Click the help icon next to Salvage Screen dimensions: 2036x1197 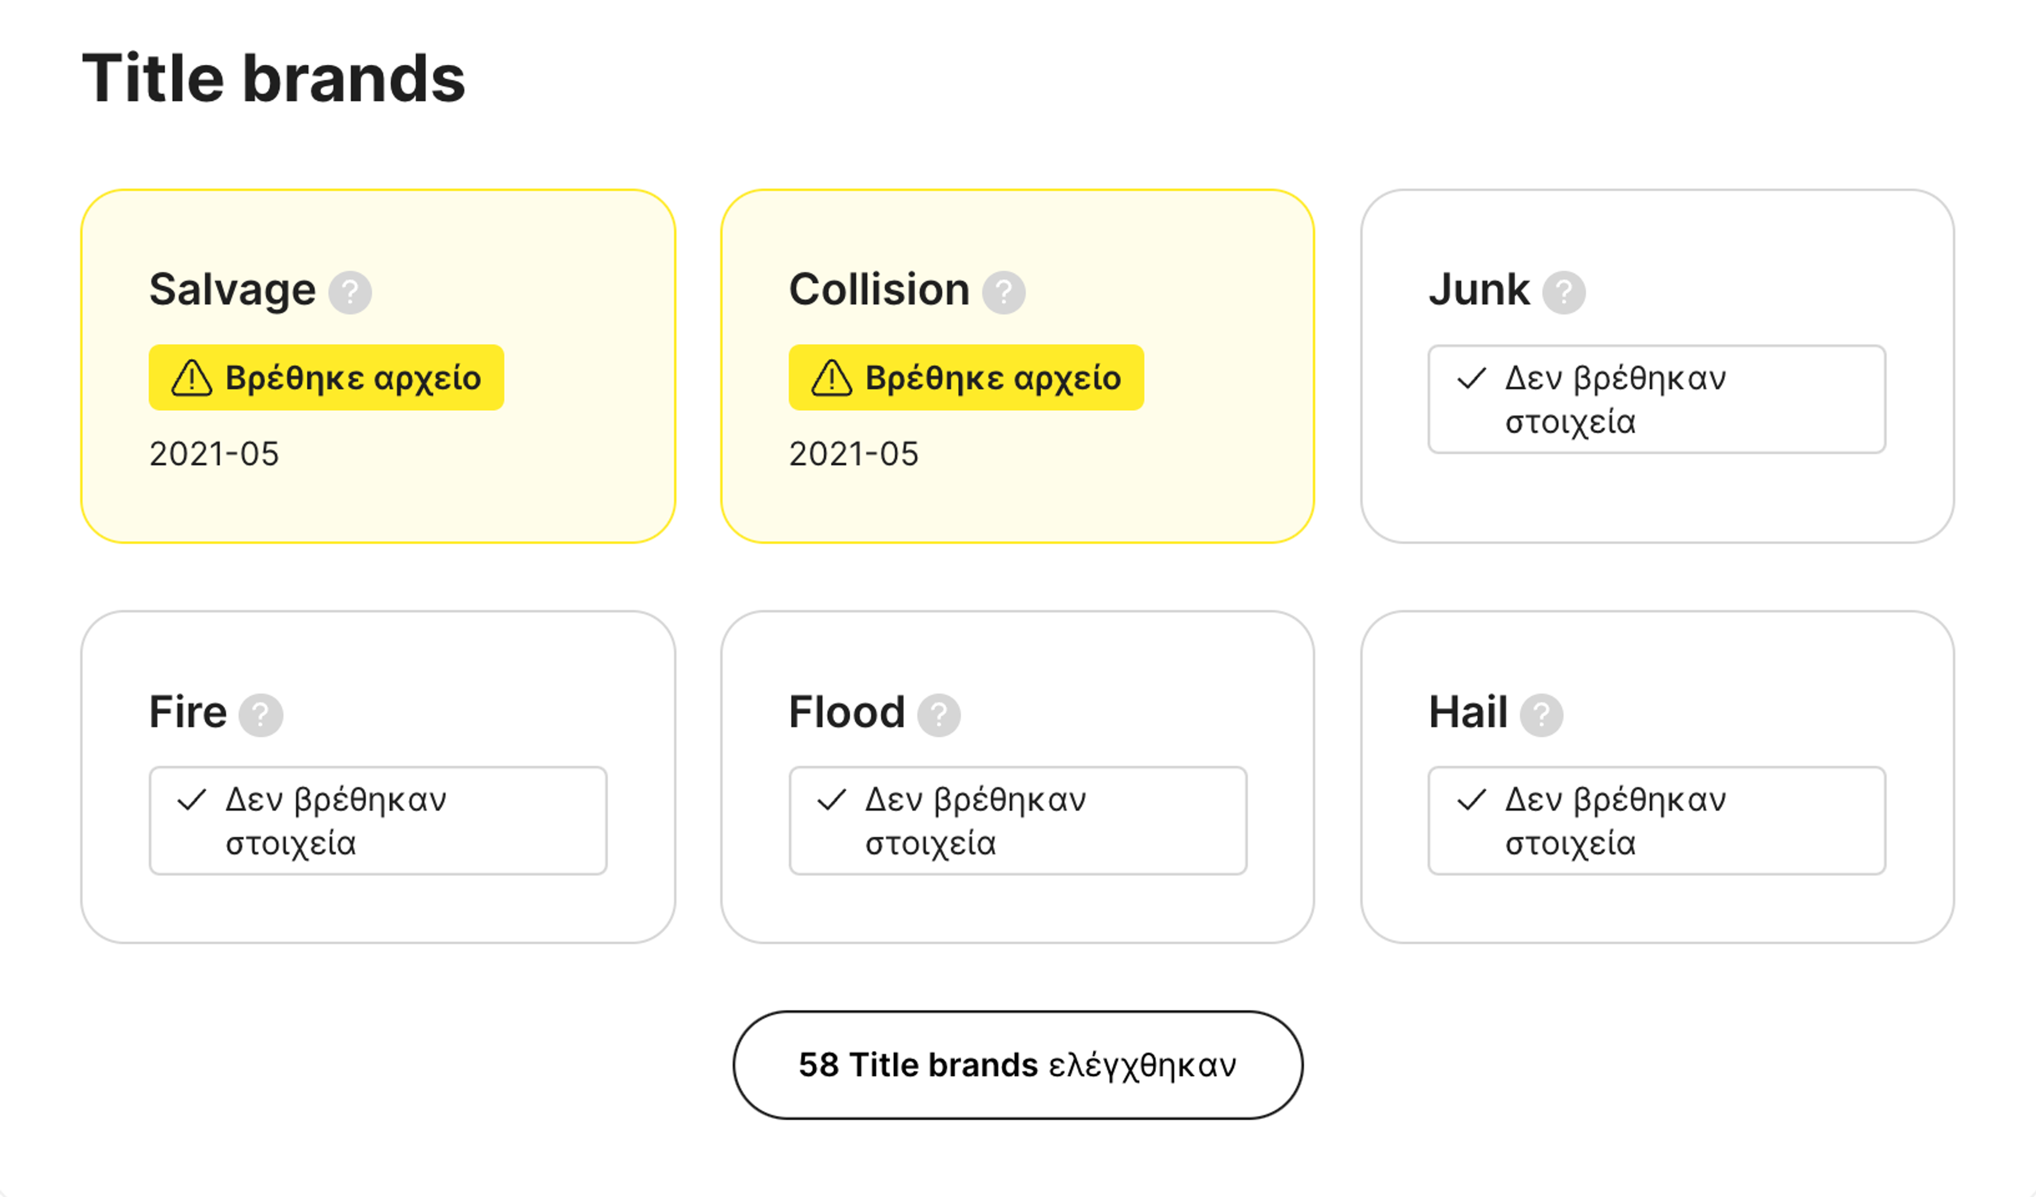(350, 291)
